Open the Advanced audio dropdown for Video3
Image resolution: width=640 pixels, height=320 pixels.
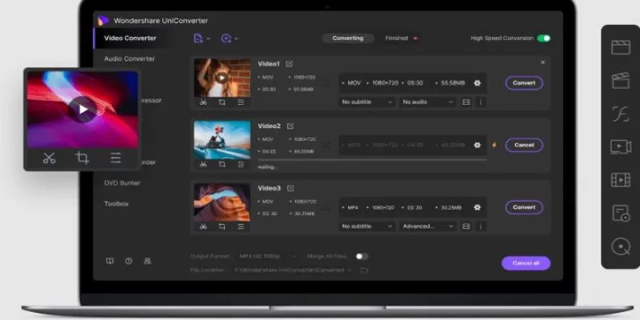pyautogui.click(x=428, y=226)
